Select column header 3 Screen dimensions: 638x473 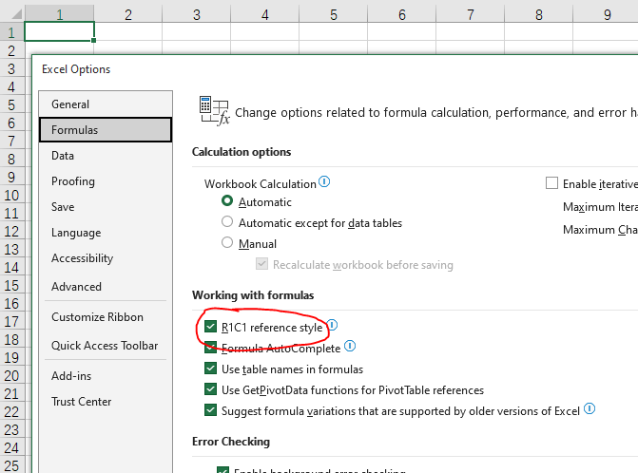coord(197,14)
